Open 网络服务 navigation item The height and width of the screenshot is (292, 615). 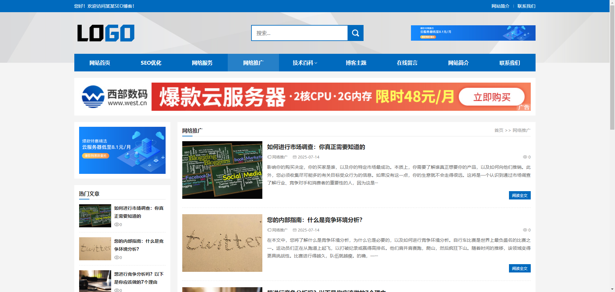click(202, 63)
